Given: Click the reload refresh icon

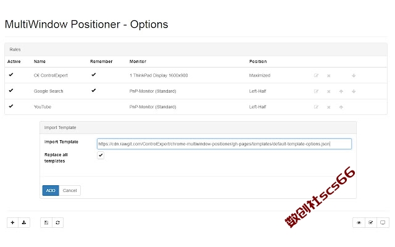Looking at the screenshot, I should point(57,222).
